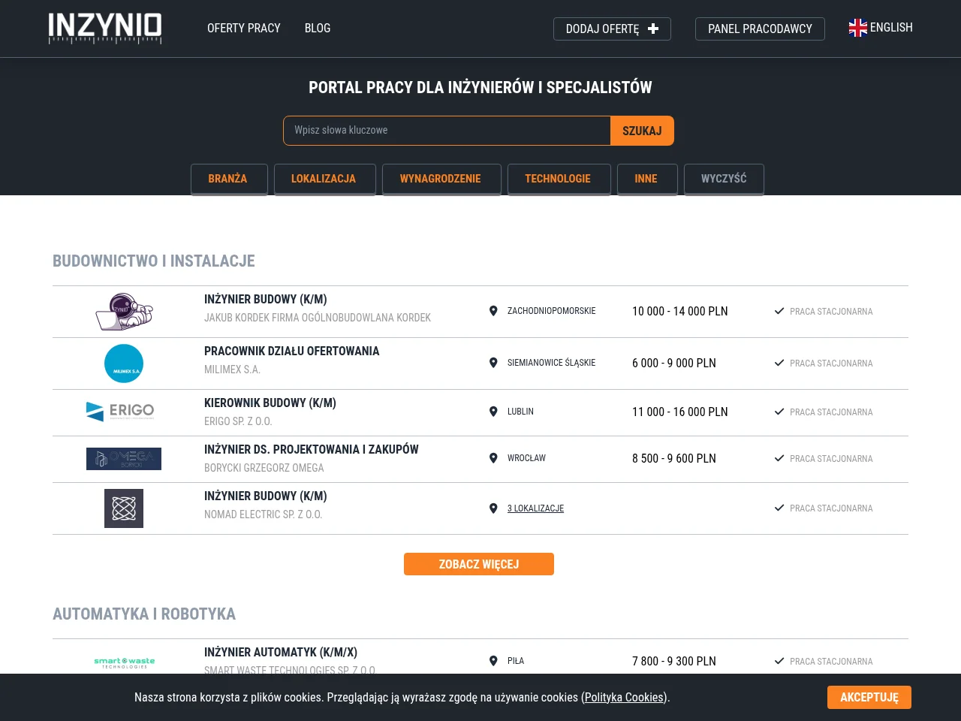Click checkmark icon in Jakub Kordek row

tap(779, 311)
